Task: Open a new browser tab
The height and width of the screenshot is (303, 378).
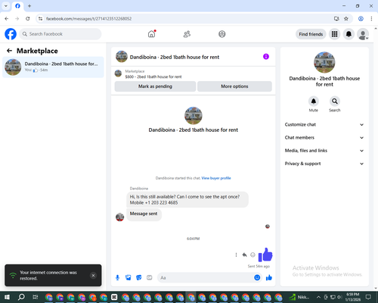Action: pyautogui.click(x=29, y=6)
